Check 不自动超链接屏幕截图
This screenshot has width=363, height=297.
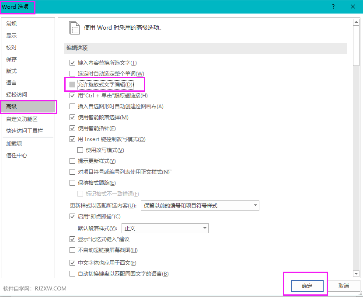point(72,249)
